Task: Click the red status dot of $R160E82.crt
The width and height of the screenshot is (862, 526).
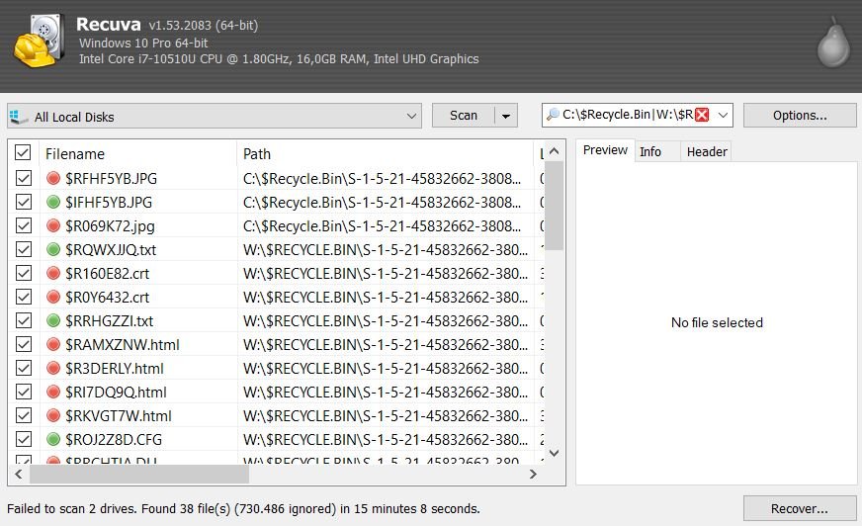Action: [x=53, y=273]
